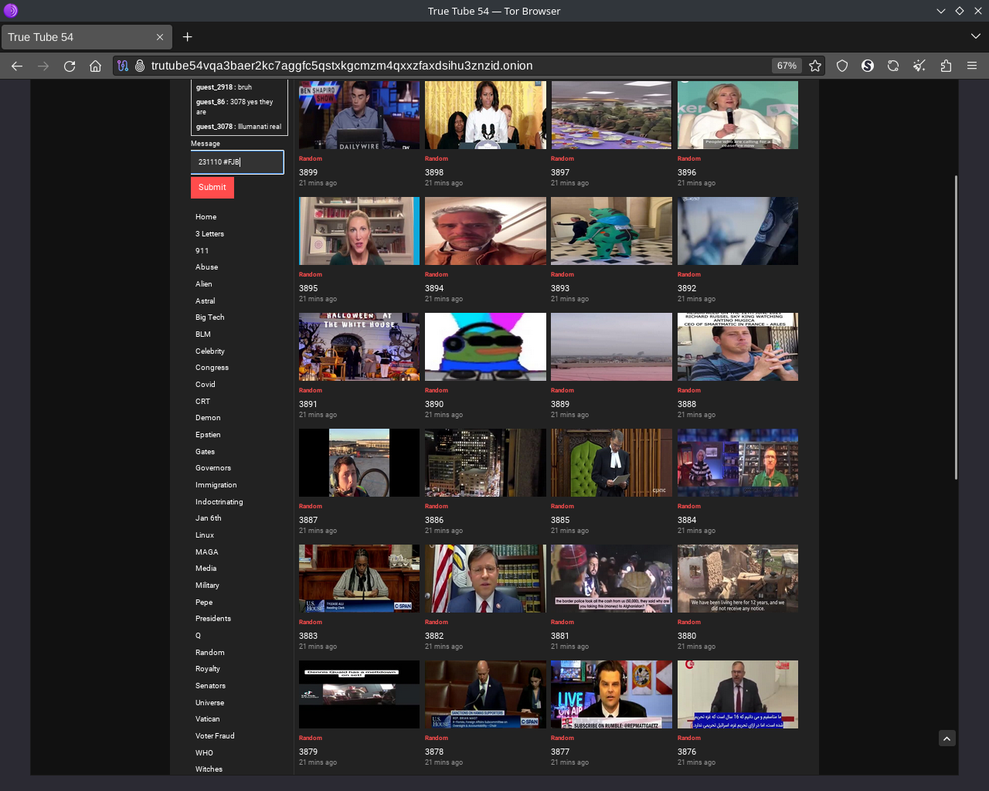Viewport: 989px width, 791px height.
Task: Click the New Identity broom icon
Action: pos(919,66)
